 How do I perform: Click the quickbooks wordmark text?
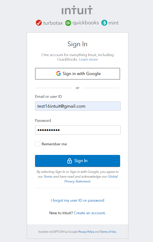point(86,23)
